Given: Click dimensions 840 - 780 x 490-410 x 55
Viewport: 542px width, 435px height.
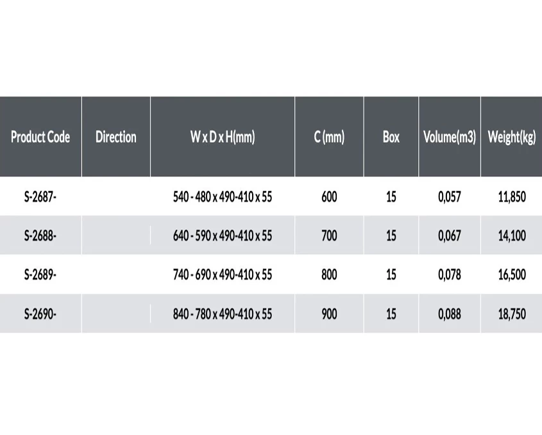Looking at the screenshot, I should click(x=223, y=314).
